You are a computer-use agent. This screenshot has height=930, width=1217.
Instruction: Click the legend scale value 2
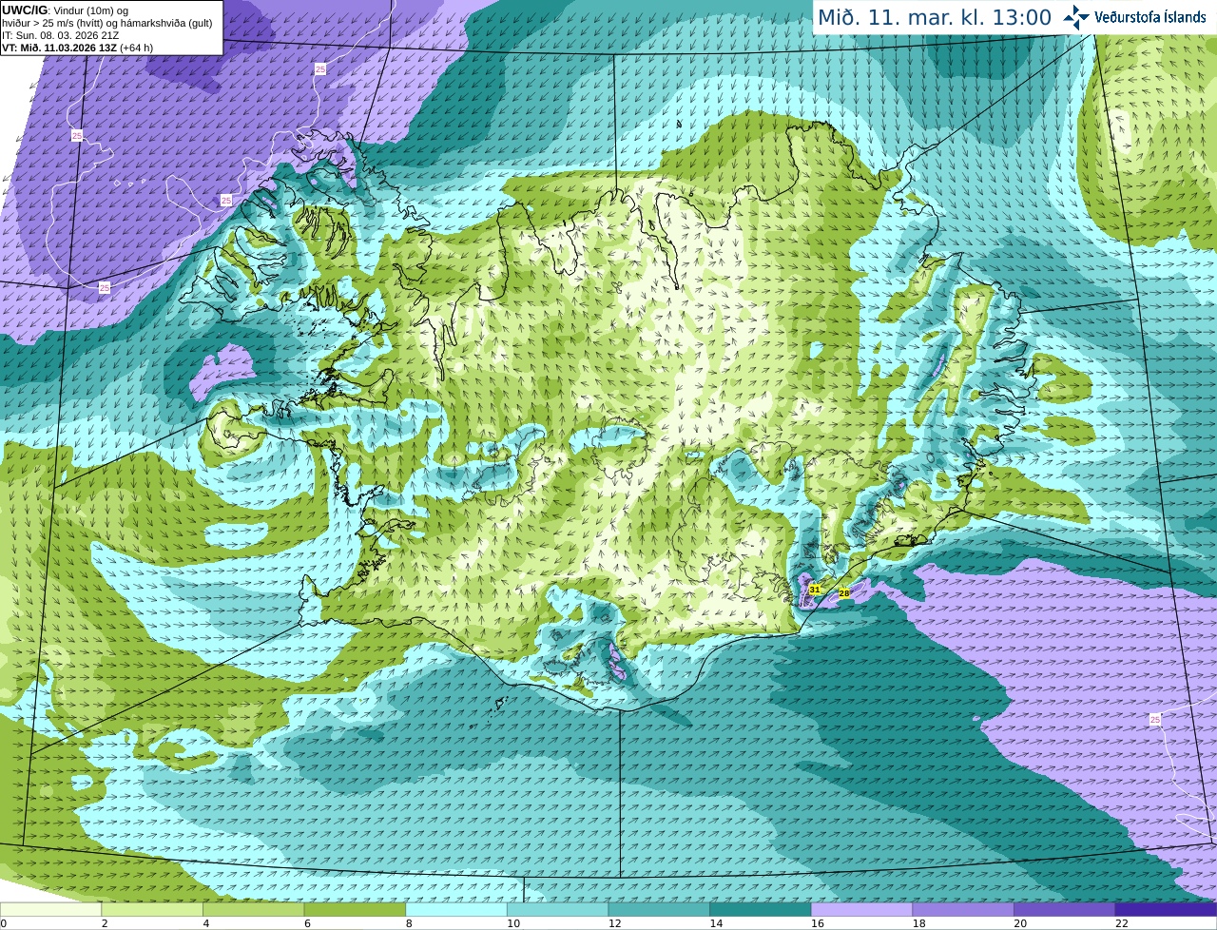coord(105,923)
